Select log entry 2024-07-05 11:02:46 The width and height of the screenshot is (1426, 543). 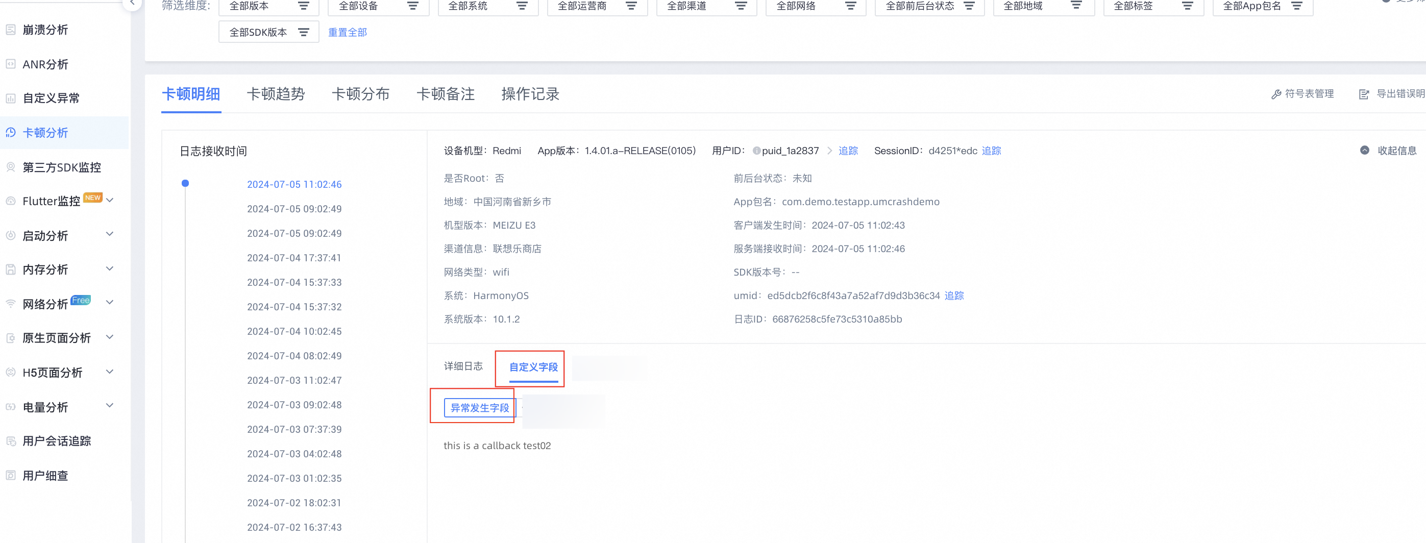[294, 184]
